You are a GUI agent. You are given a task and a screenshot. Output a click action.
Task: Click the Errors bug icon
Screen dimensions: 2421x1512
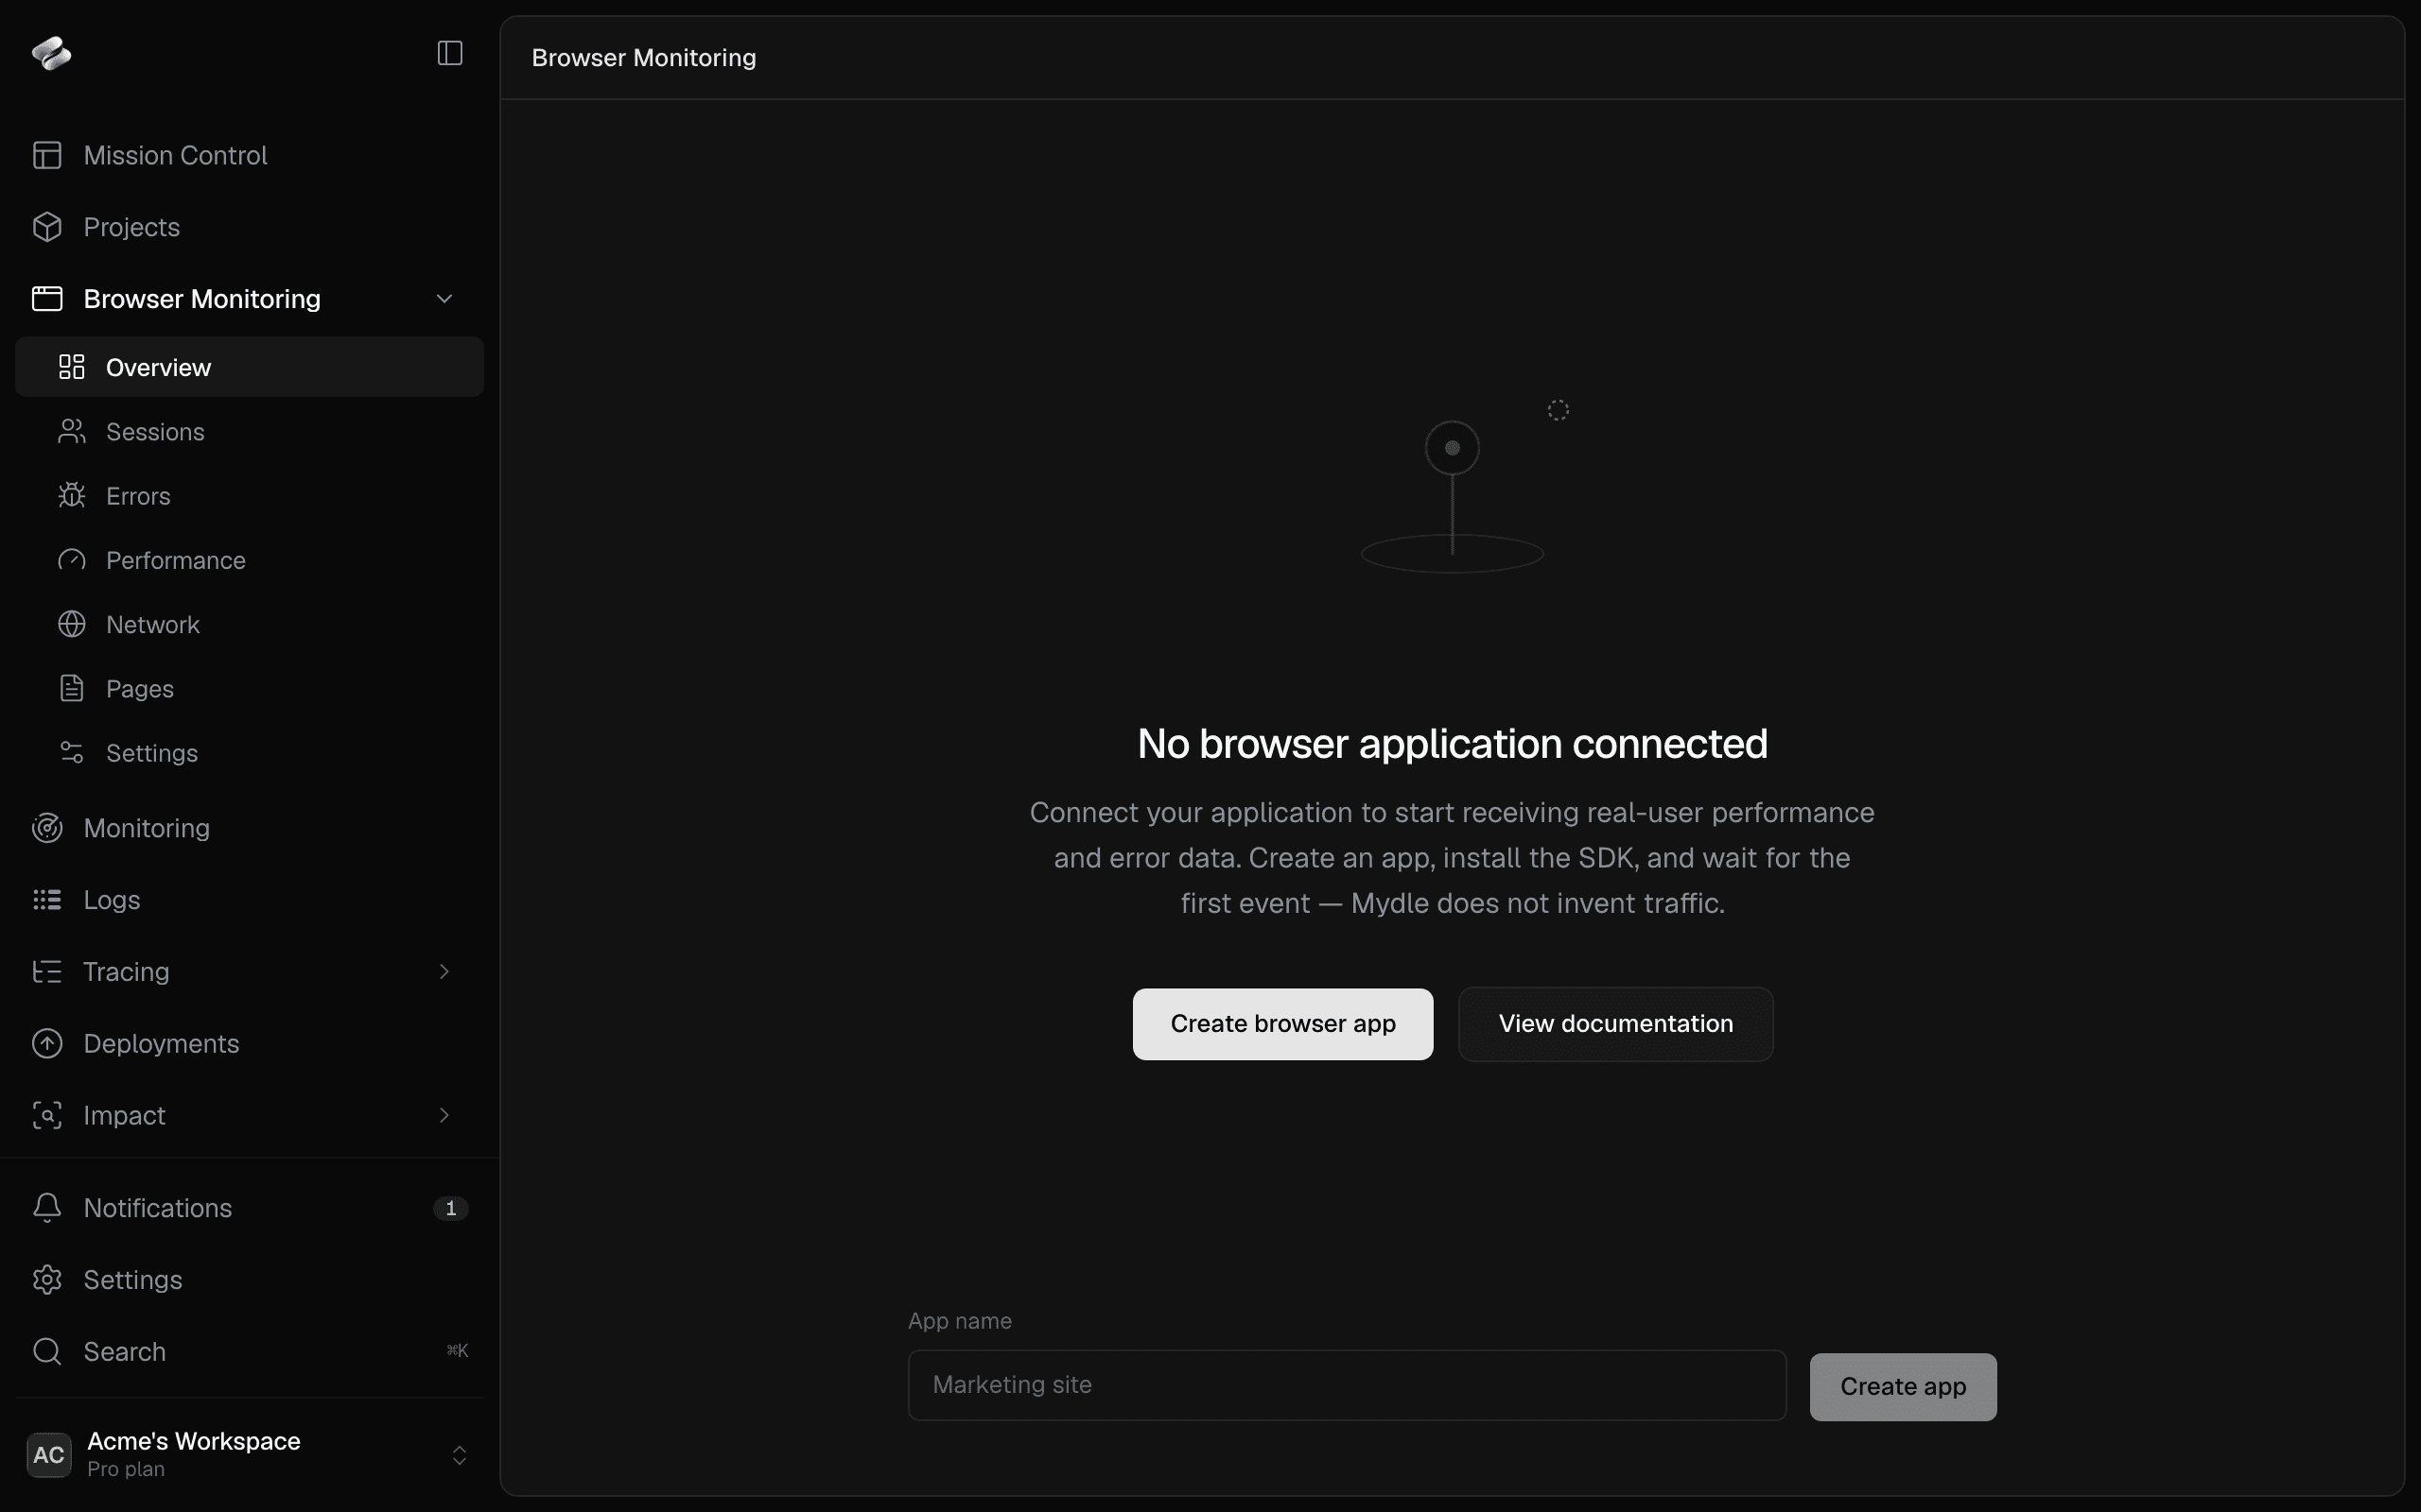tap(72, 495)
